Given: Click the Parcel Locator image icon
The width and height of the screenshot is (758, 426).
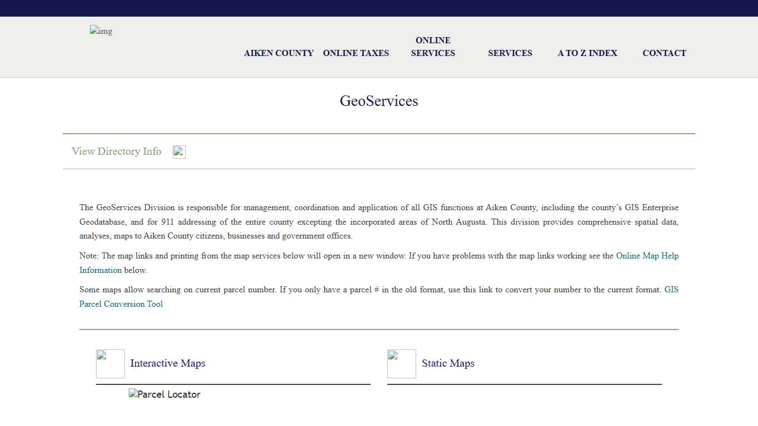Looking at the screenshot, I should 132,394.
